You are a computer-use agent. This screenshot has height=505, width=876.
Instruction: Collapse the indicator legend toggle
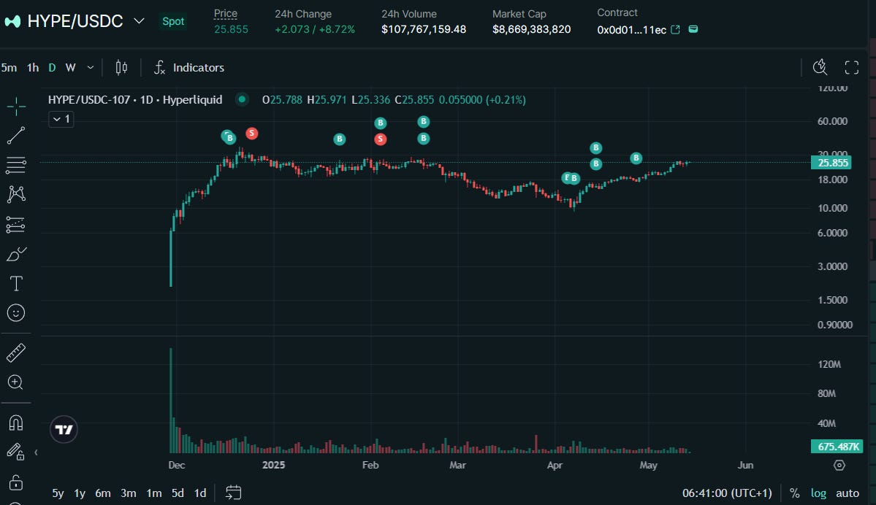(61, 119)
